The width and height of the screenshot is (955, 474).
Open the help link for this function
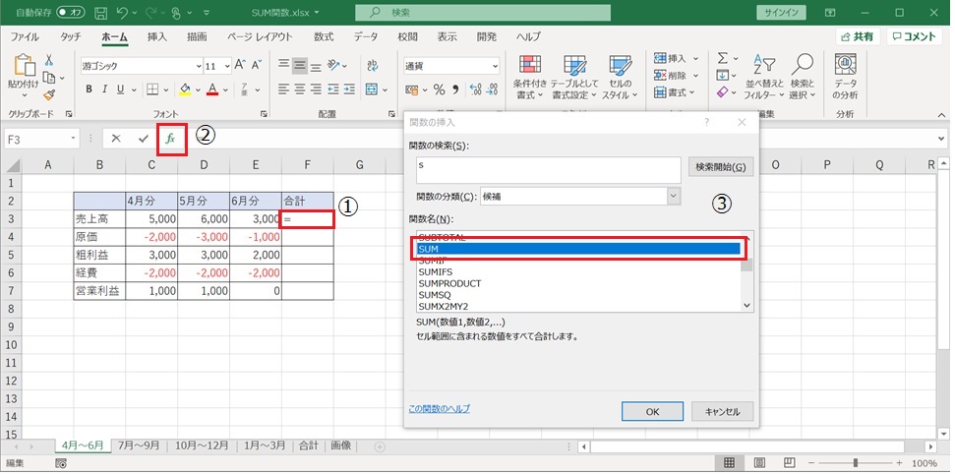point(439,408)
